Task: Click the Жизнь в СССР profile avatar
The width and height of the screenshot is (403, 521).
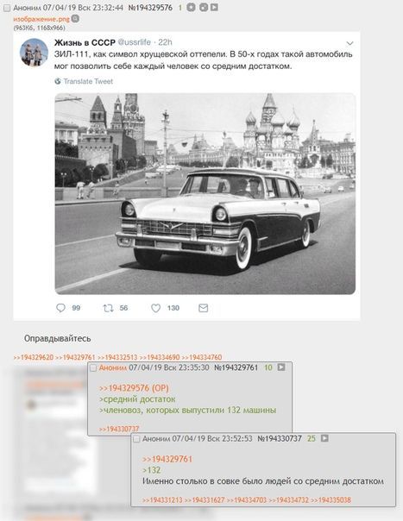Action: pos(34,52)
